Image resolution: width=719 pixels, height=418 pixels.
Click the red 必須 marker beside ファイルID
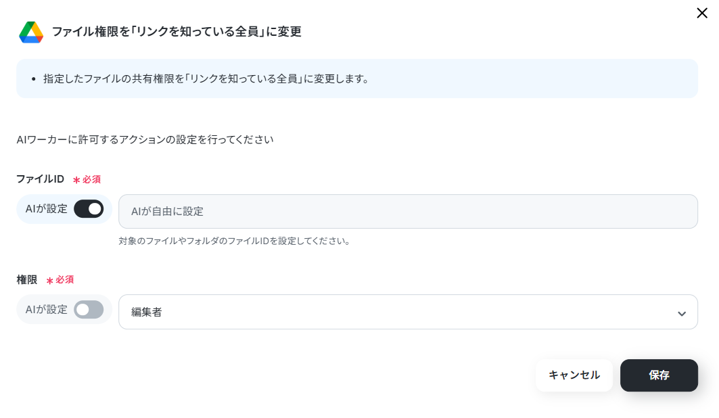(x=87, y=180)
